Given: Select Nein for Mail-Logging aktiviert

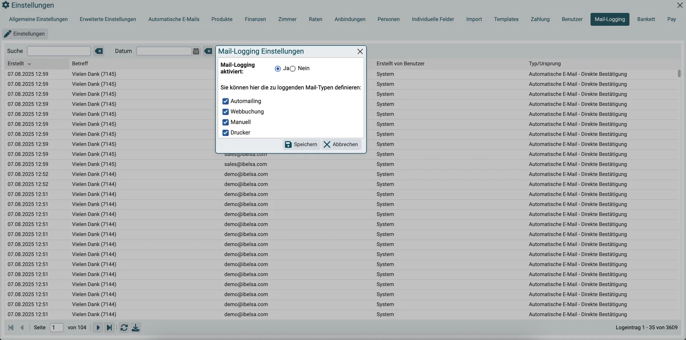Looking at the screenshot, I should (293, 69).
